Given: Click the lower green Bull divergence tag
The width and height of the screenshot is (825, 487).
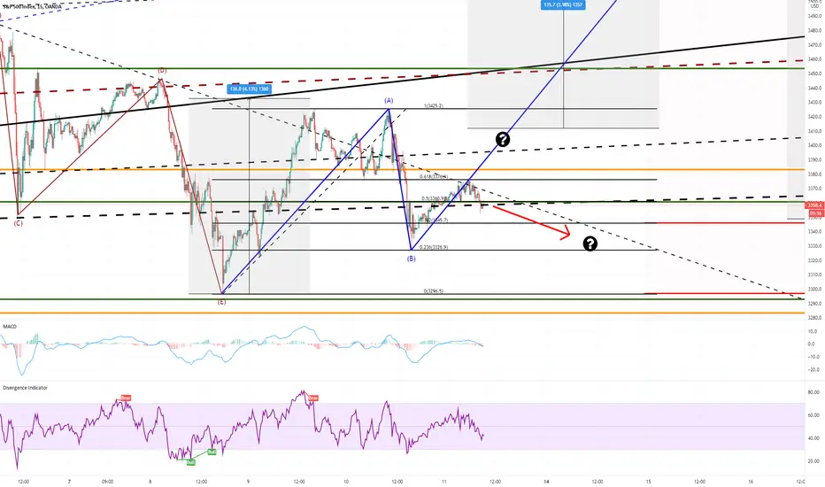Looking at the screenshot, I should tap(190, 461).
